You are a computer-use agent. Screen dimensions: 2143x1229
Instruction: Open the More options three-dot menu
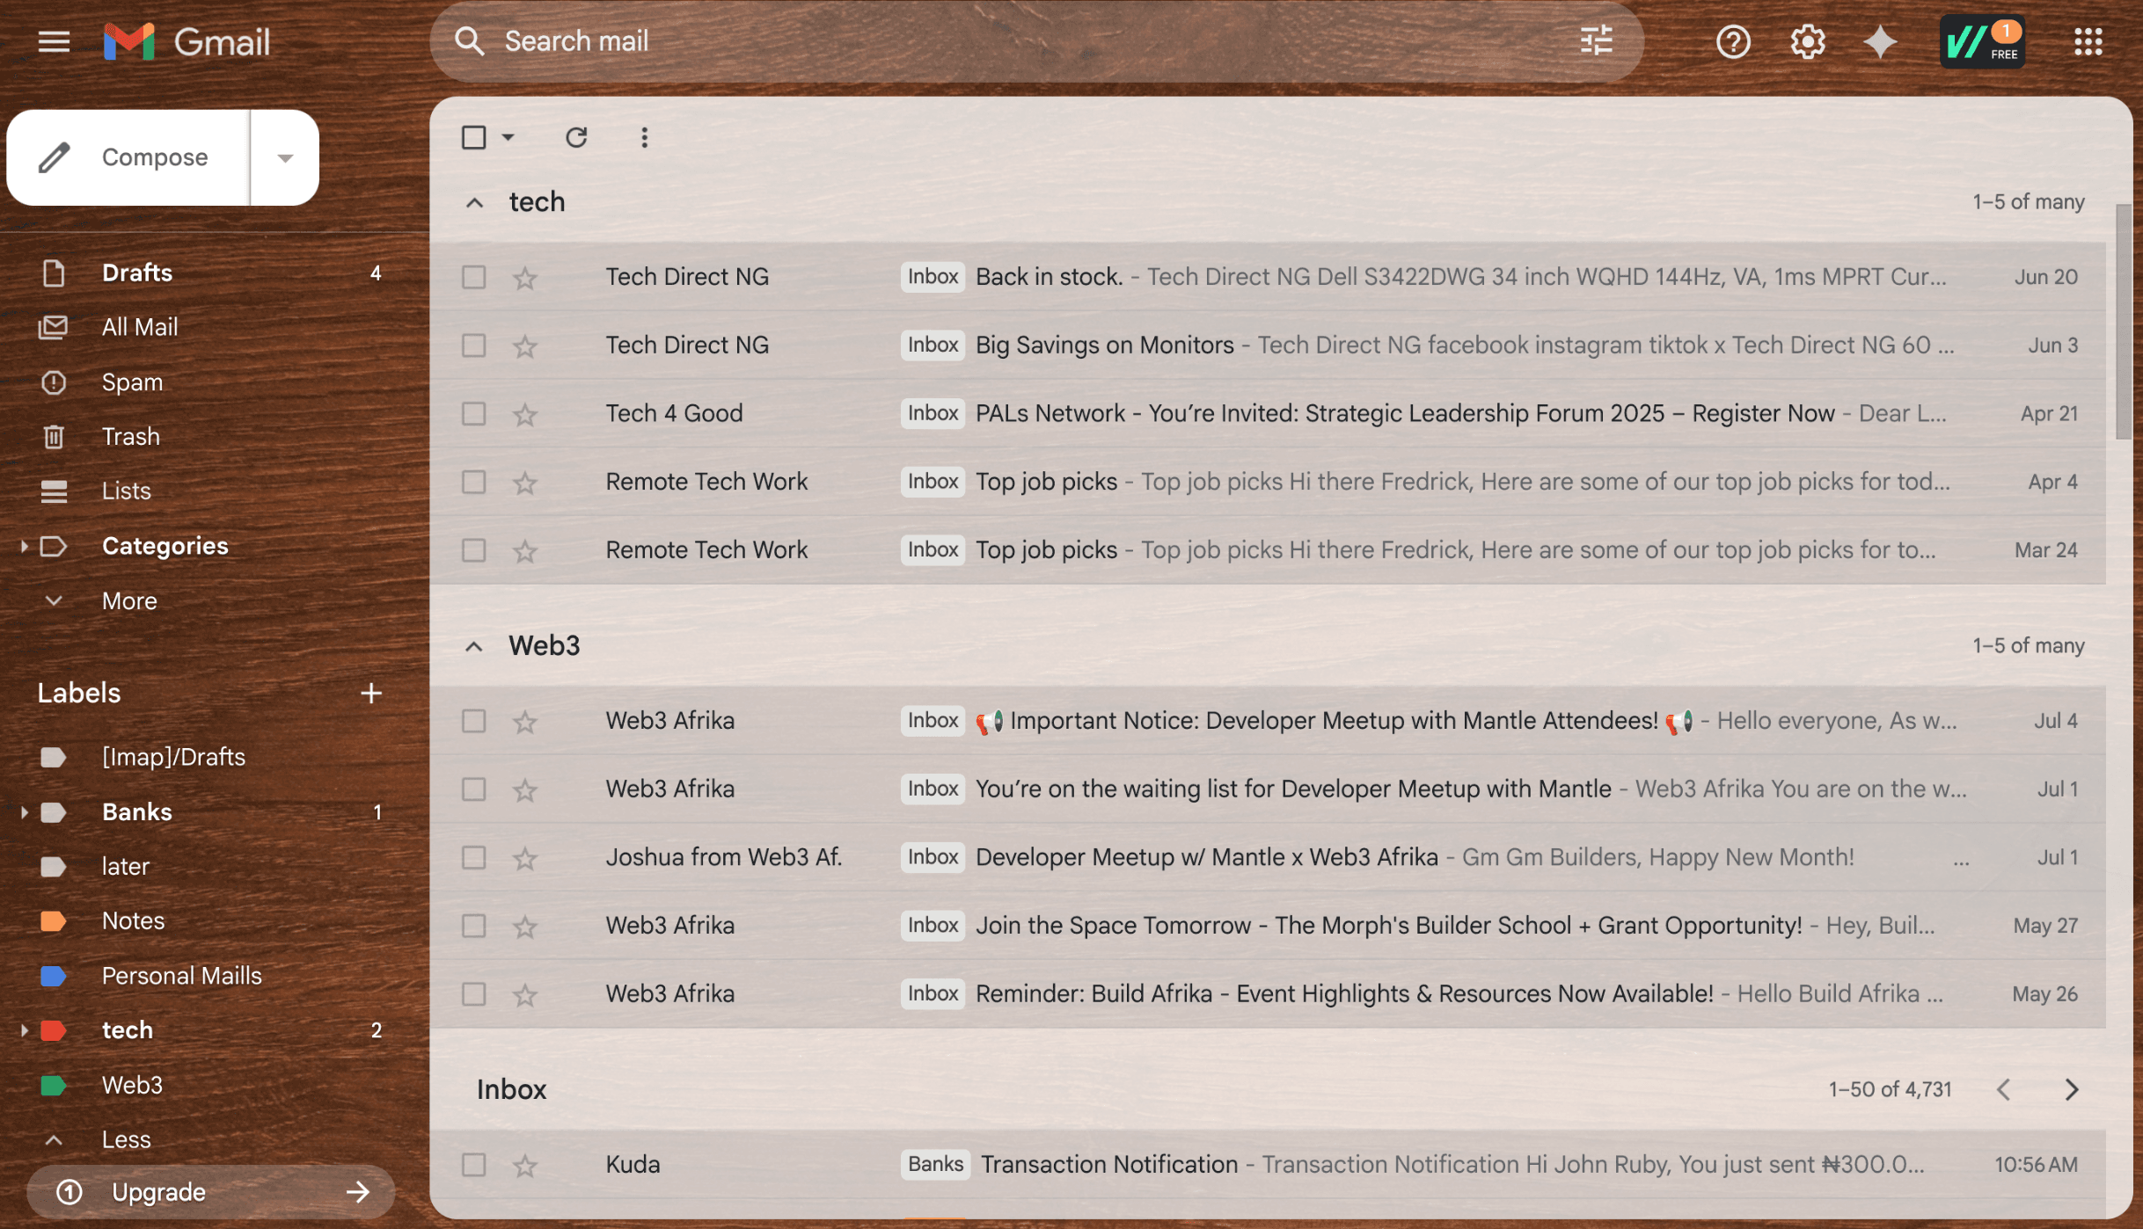click(x=644, y=137)
